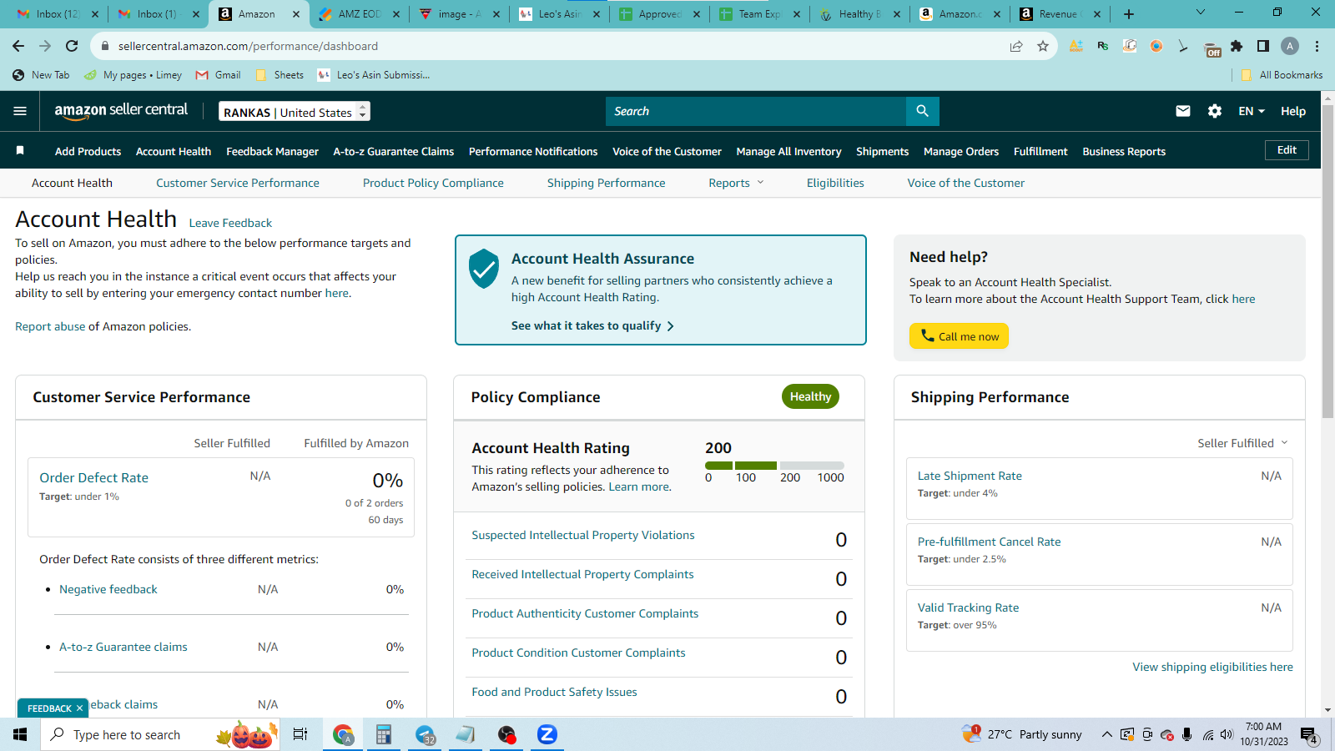Open the Seller Central hamburger menu

tap(20, 111)
